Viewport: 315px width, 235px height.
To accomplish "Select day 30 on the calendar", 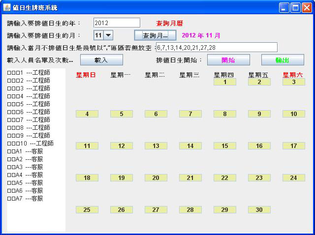I will pos(259,210).
